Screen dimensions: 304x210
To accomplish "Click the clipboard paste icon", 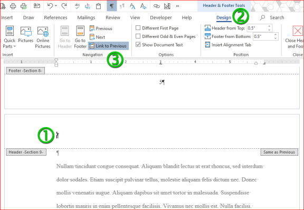I will tap(98, 6).
